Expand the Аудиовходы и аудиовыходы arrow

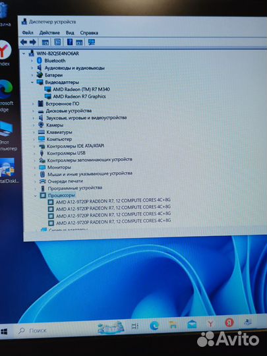click(x=32, y=68)
